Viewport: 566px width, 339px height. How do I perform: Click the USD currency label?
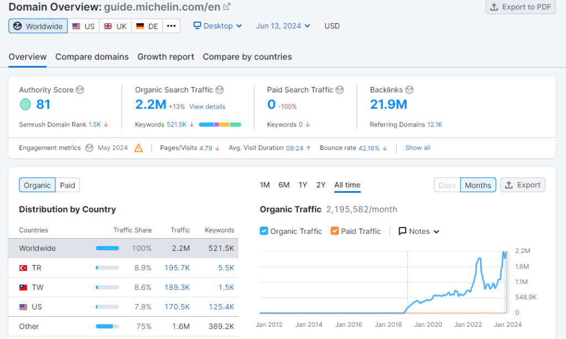(x=332, y=26)
